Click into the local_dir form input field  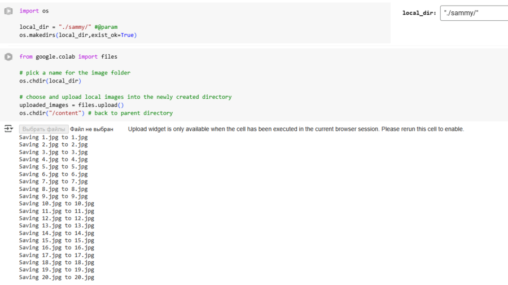pyautogui.click(x=474, y=13)
